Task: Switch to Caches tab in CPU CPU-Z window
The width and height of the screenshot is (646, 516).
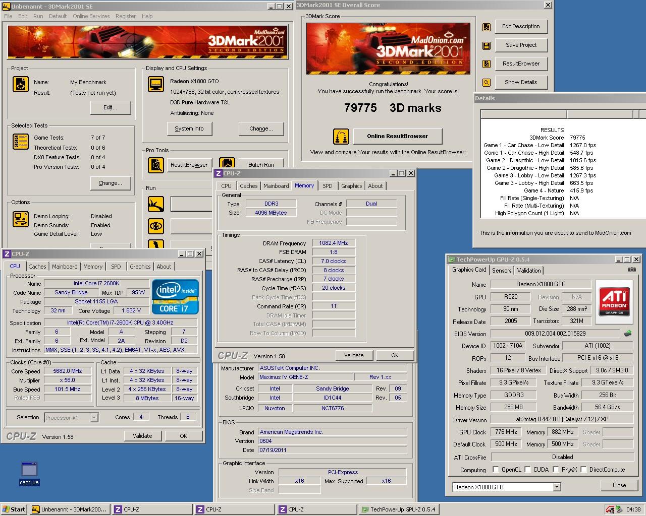Action: click(37, 267)
